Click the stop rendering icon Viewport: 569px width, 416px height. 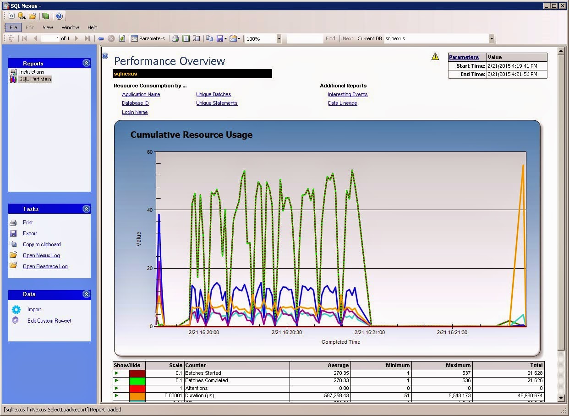pyautogui.click(x=111, y=38)
